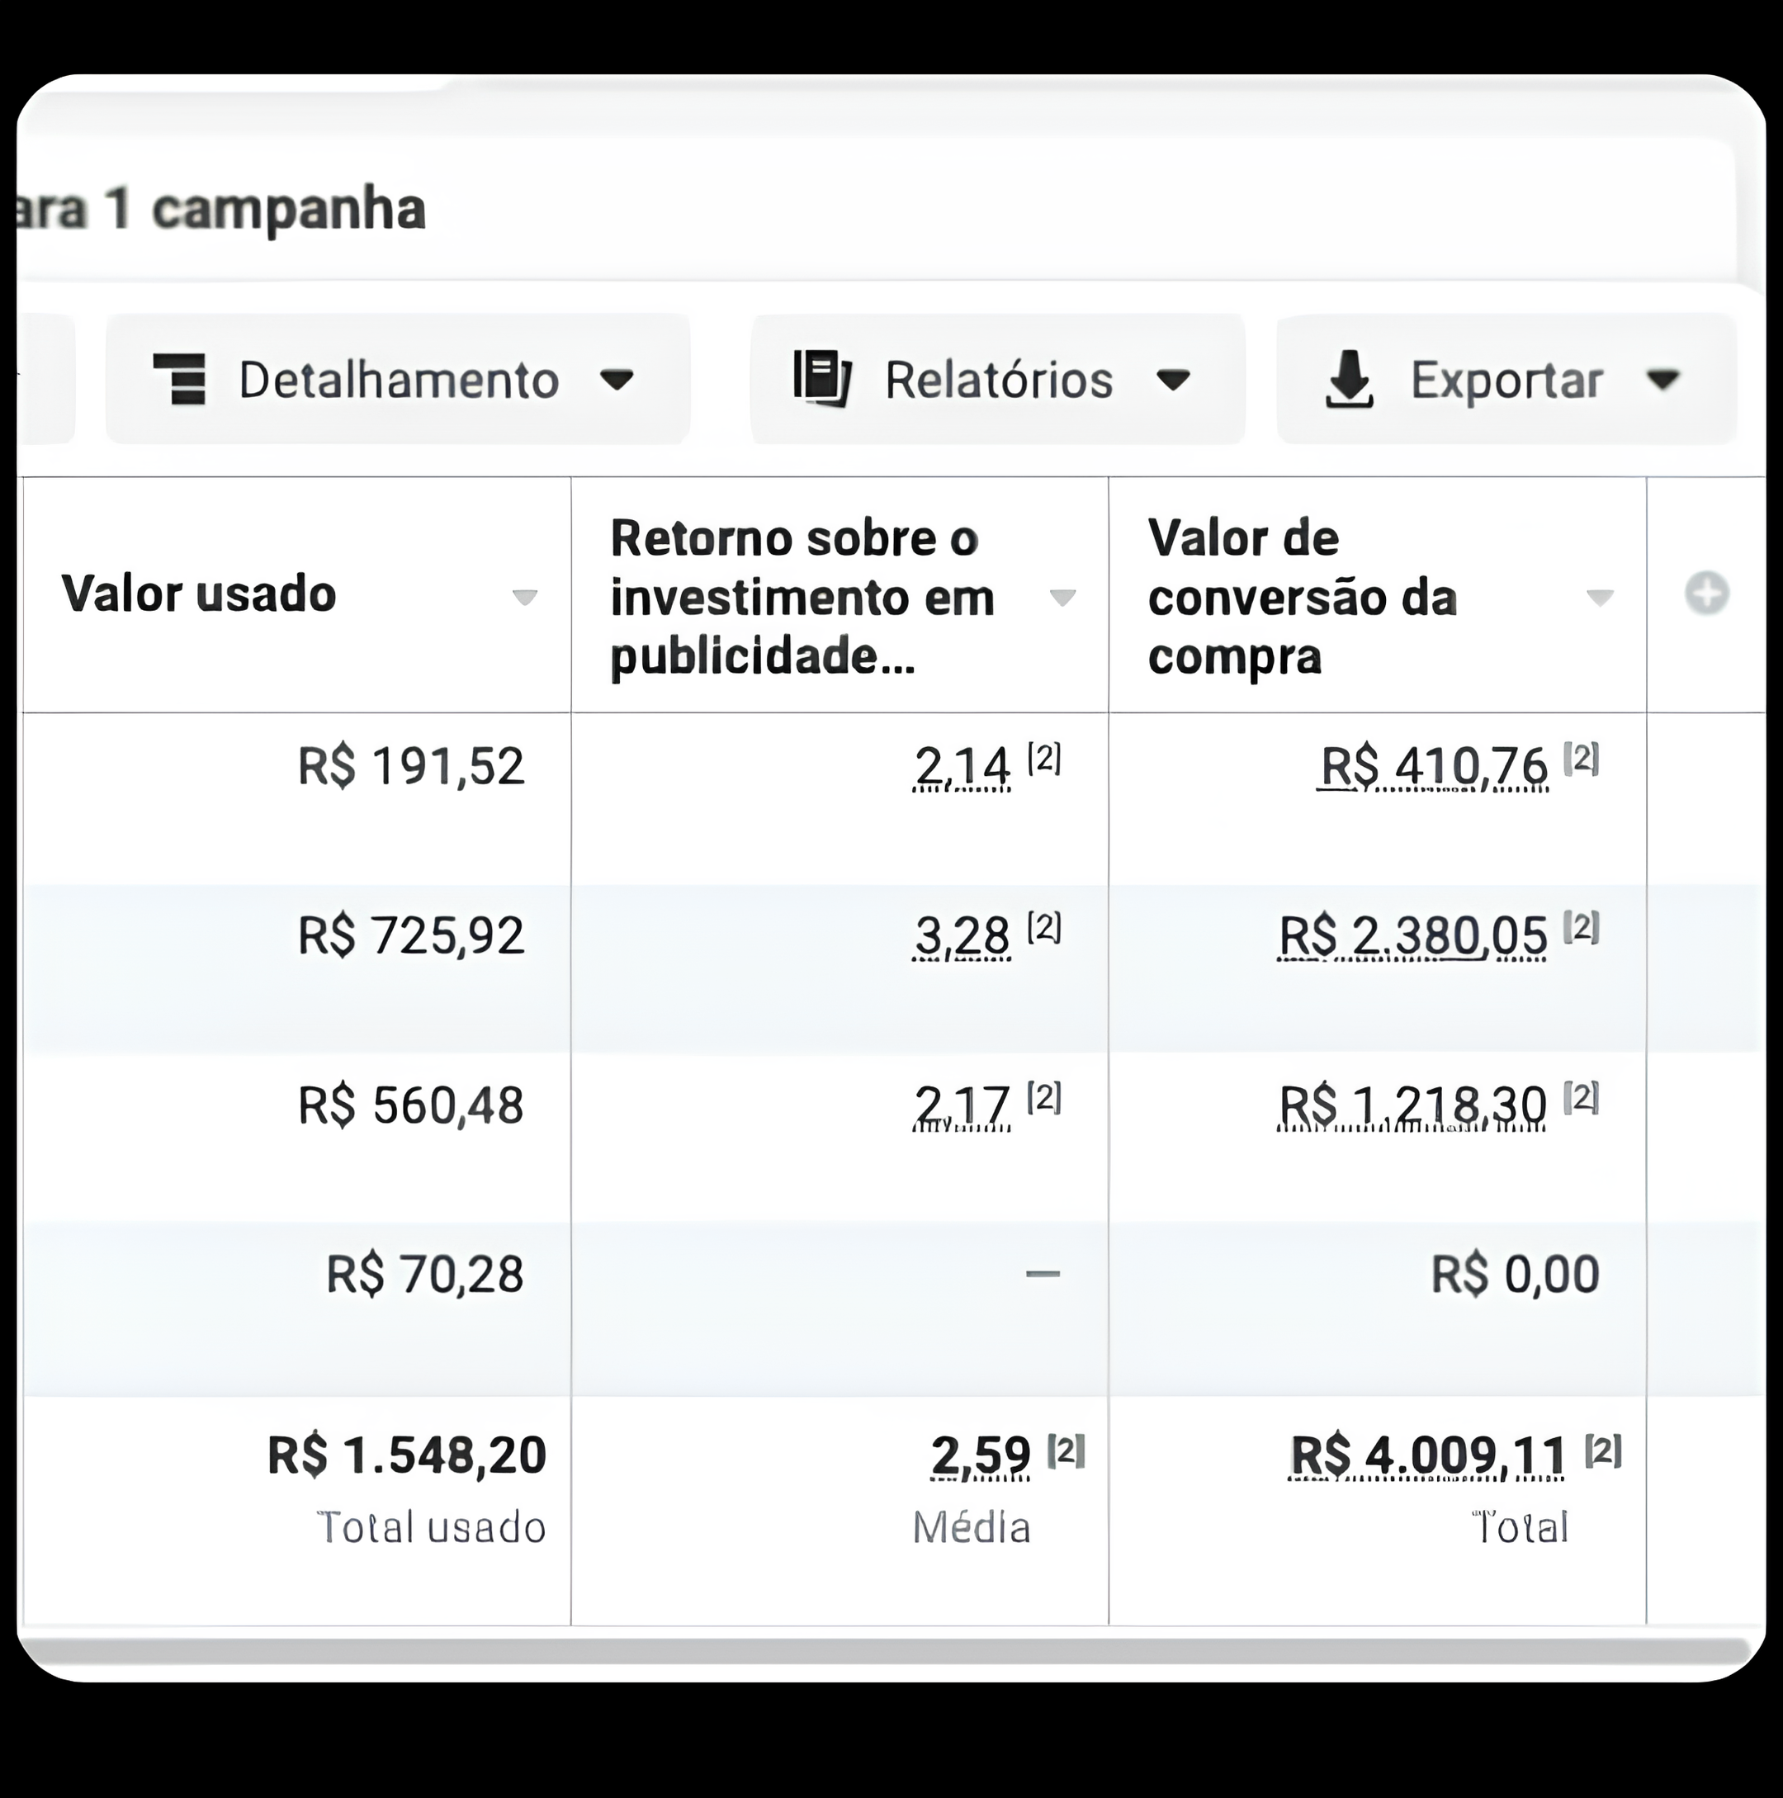Click the 2,59 average ROAS value

[981, 1455]
